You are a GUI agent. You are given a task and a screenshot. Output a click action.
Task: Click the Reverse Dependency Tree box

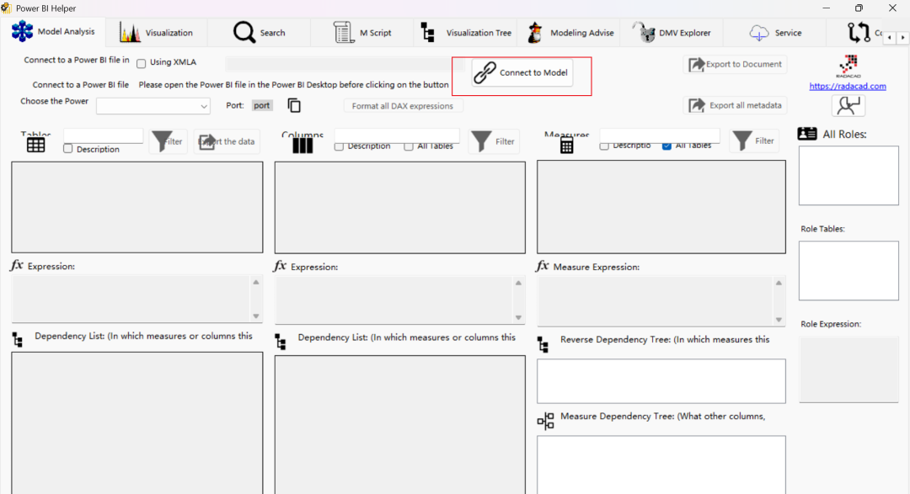click(x=661, y=381)
